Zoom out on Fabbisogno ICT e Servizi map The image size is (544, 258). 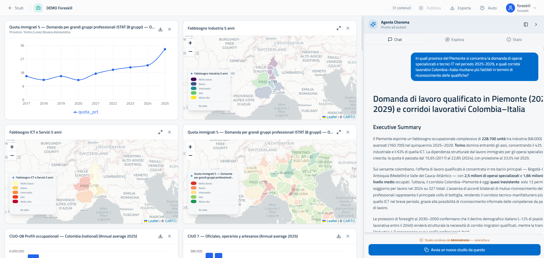12,155
